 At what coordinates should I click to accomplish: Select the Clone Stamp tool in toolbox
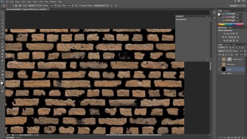pyautogui.click(x=2, y=40)
